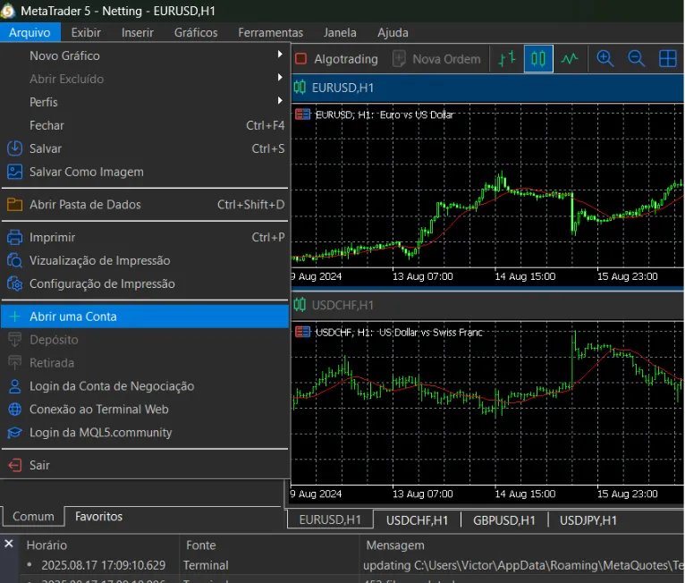This screenshot has width=685, height=583.
Task: Click the Conexão ao Terminal Web globe icon
Action: click(x=15, y=410)
